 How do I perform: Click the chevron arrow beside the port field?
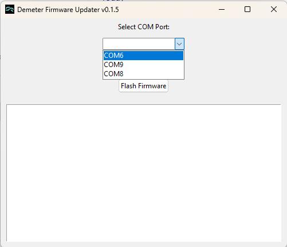(x=179, y=44)
